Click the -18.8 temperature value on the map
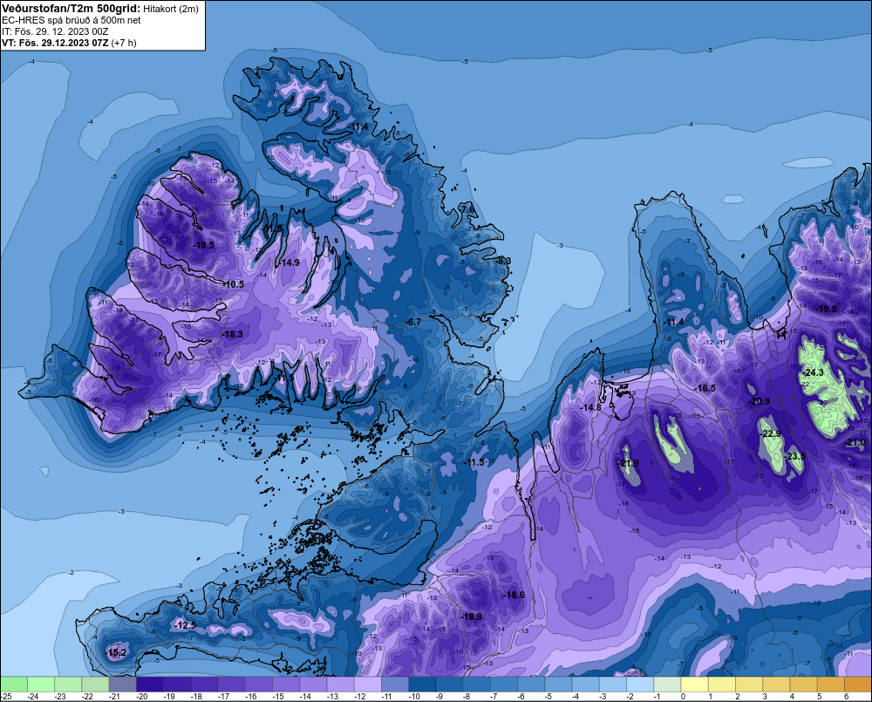Image resolution: width=872 pixels, height=702 pixels. click(x=471, y=617)
